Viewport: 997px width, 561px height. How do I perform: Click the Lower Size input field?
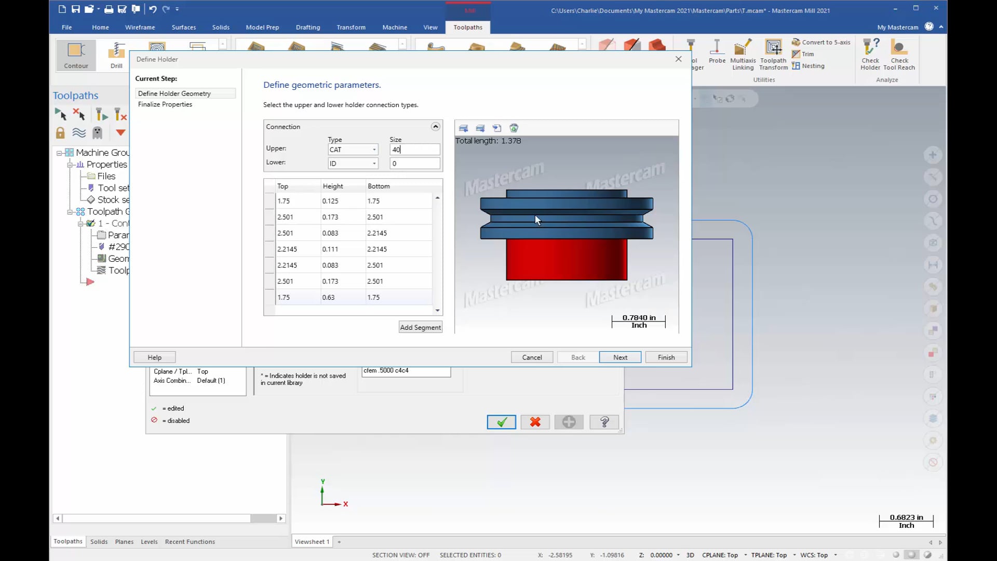coord(415,164)
